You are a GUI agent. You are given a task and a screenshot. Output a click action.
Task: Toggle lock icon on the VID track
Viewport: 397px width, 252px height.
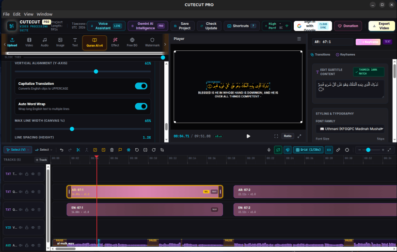(27, 227)
